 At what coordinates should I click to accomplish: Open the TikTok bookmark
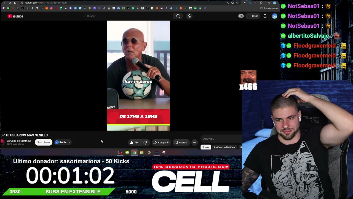(x=23, y=8)
